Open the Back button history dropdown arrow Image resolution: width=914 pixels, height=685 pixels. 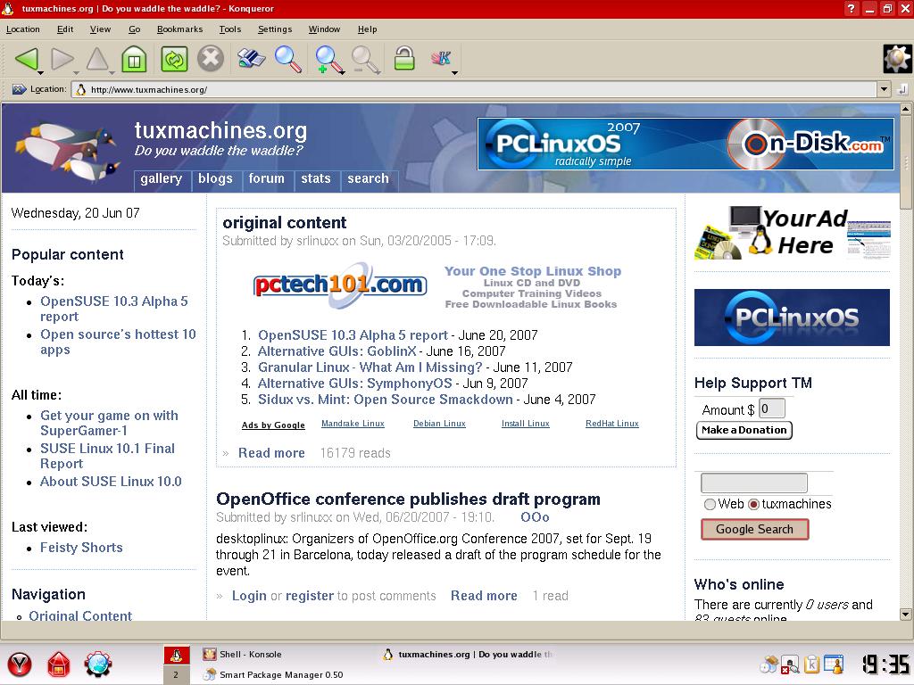pos(41,73)
